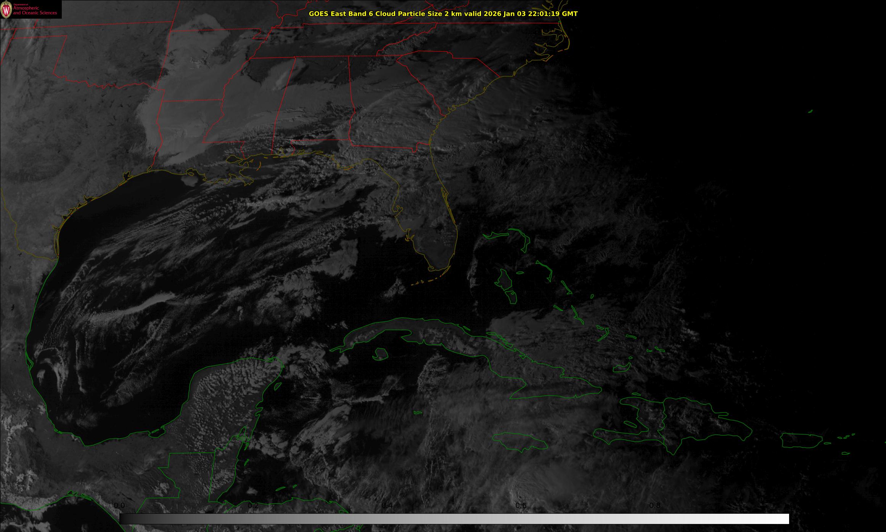
Task: Click the 0.4 colorbar tick label
Action: (x=387, y=505)
